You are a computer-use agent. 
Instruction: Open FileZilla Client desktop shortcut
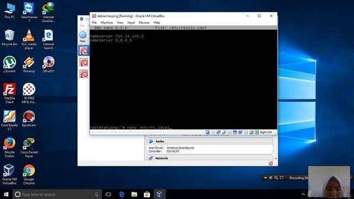9,93
